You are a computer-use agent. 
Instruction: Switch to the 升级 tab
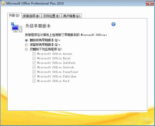[x=14, y=16]
